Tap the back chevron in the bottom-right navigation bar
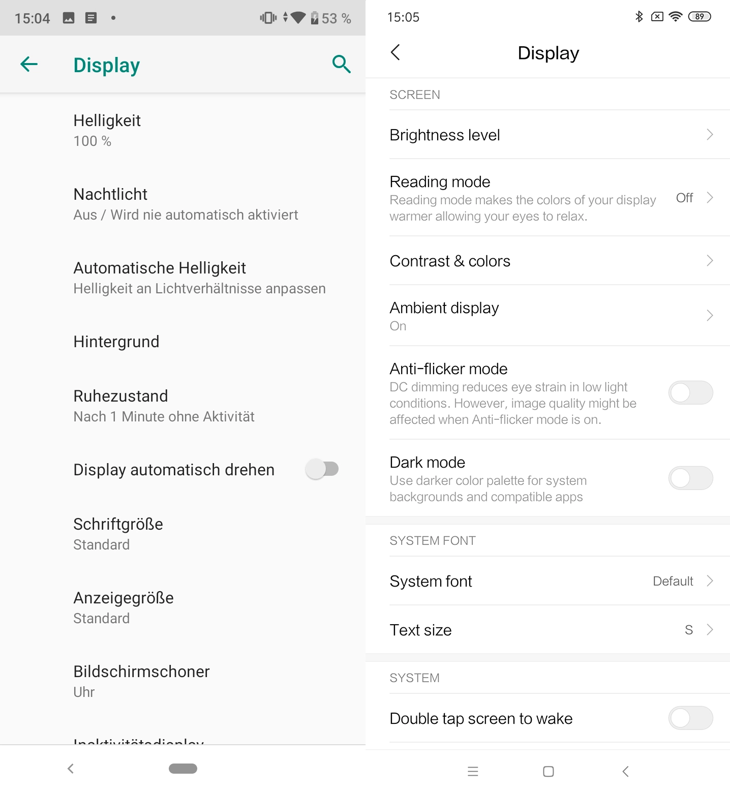The height and width of the screenshot is (793, 730). pyautogui.click(x=625, y=771)
